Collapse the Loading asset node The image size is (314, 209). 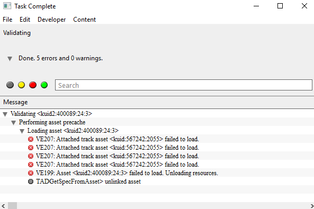(22, 131)
